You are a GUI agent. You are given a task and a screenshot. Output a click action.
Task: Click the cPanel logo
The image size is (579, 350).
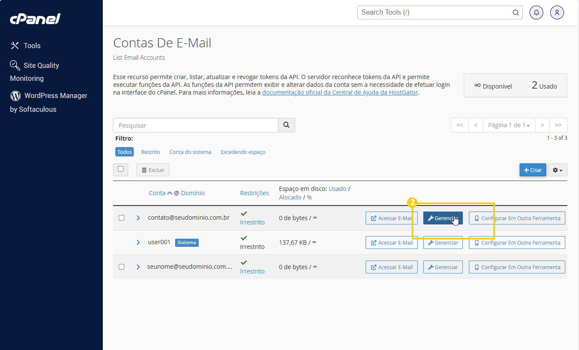coord(35,19)
